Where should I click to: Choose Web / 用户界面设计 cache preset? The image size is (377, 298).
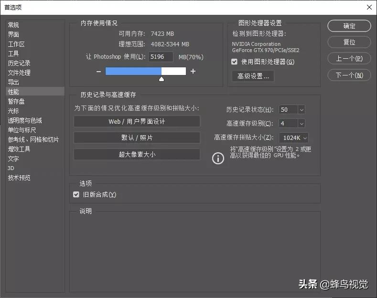[x=137, y=121]
